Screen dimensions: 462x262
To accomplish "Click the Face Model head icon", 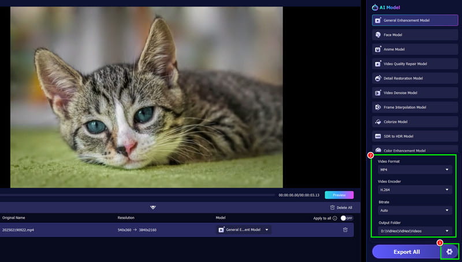I will pyautogui.click(x=378, y=35).
